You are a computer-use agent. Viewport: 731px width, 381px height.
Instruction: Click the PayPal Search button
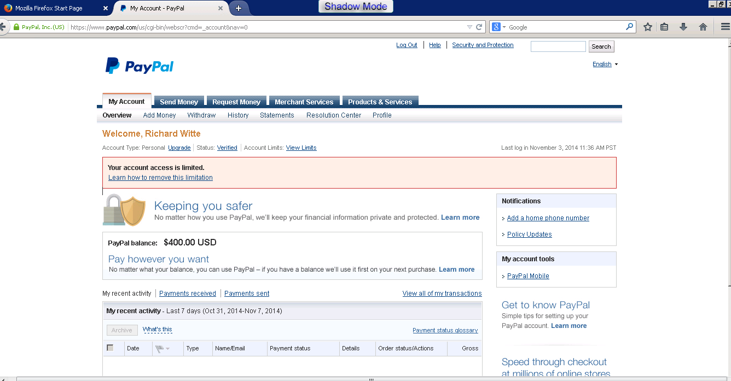coord(601,46)
